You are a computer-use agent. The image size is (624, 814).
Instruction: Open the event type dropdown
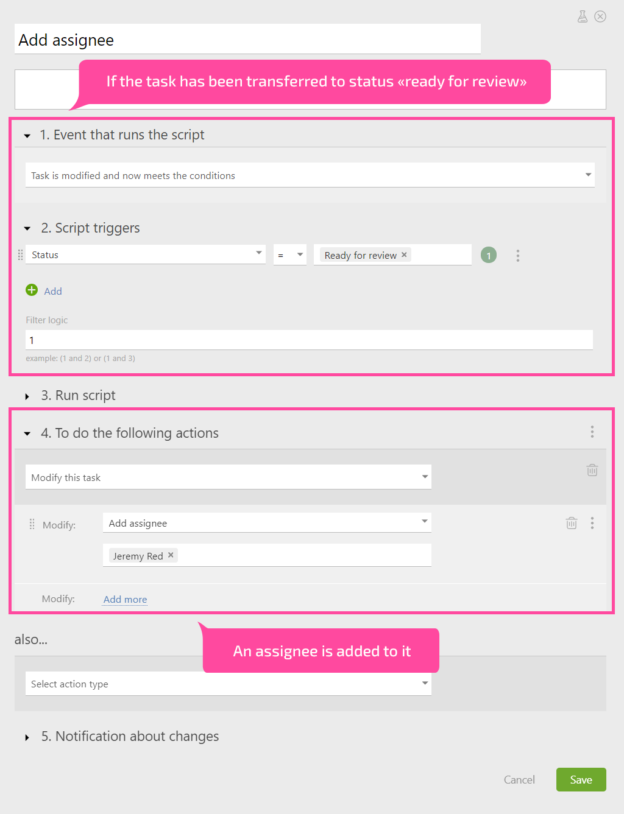(310, 175)
